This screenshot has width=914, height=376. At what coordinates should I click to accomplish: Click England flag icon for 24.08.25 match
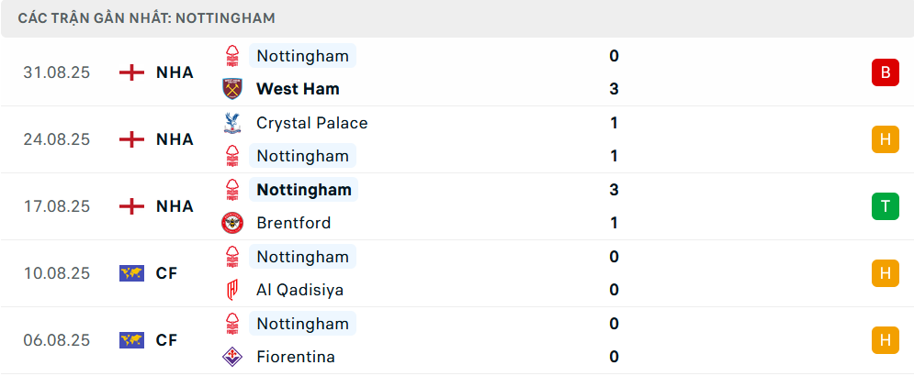click(132, 139)
